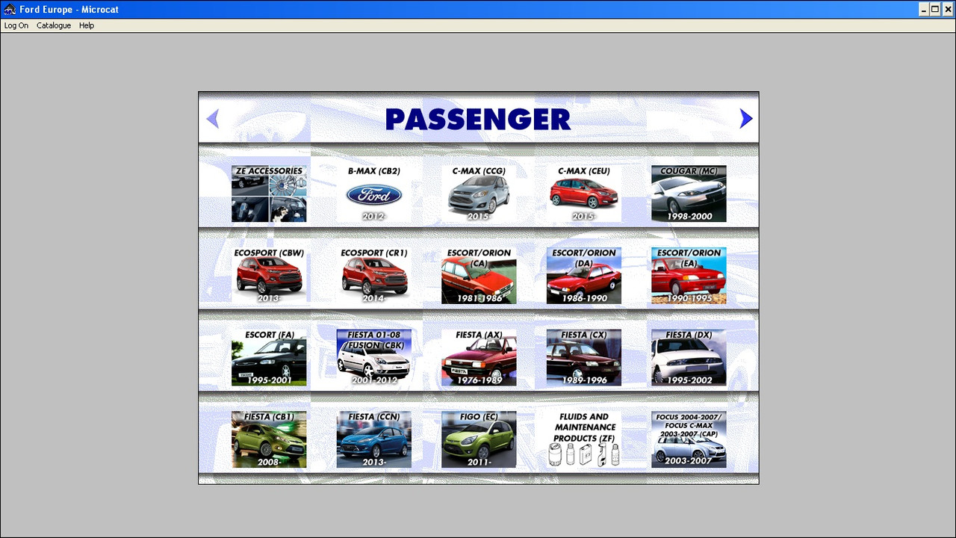Open the Help menu

point(87,25)
